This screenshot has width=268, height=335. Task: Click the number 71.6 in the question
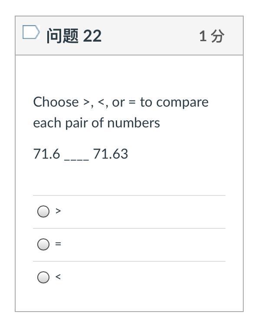point(46,154)
